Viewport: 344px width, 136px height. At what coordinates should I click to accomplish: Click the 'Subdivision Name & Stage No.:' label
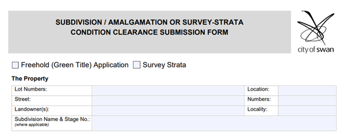point(52,119)
